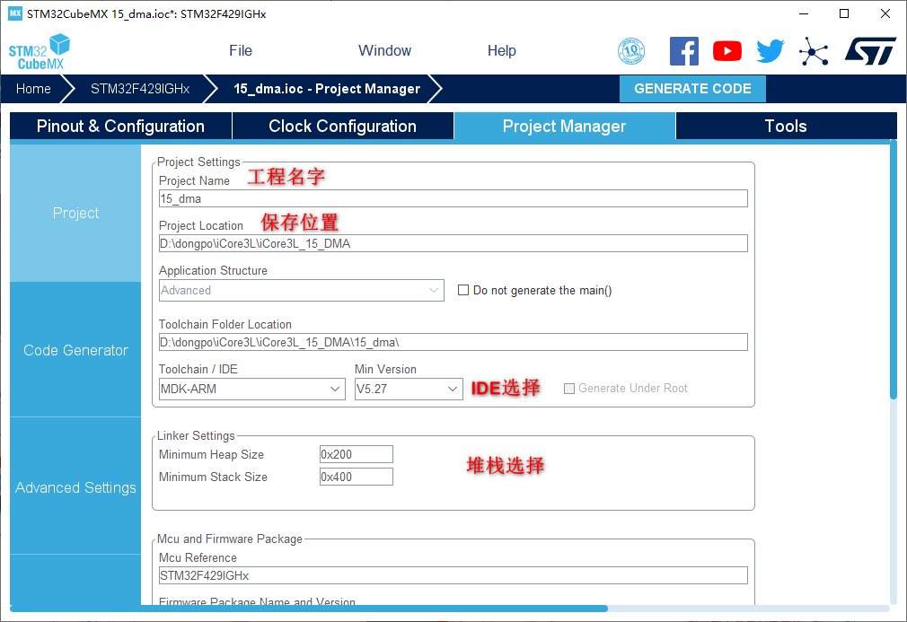The height and width of the screenshot is (622, 907).
Task: Click the ST community network icon
Action: (814, 51)
